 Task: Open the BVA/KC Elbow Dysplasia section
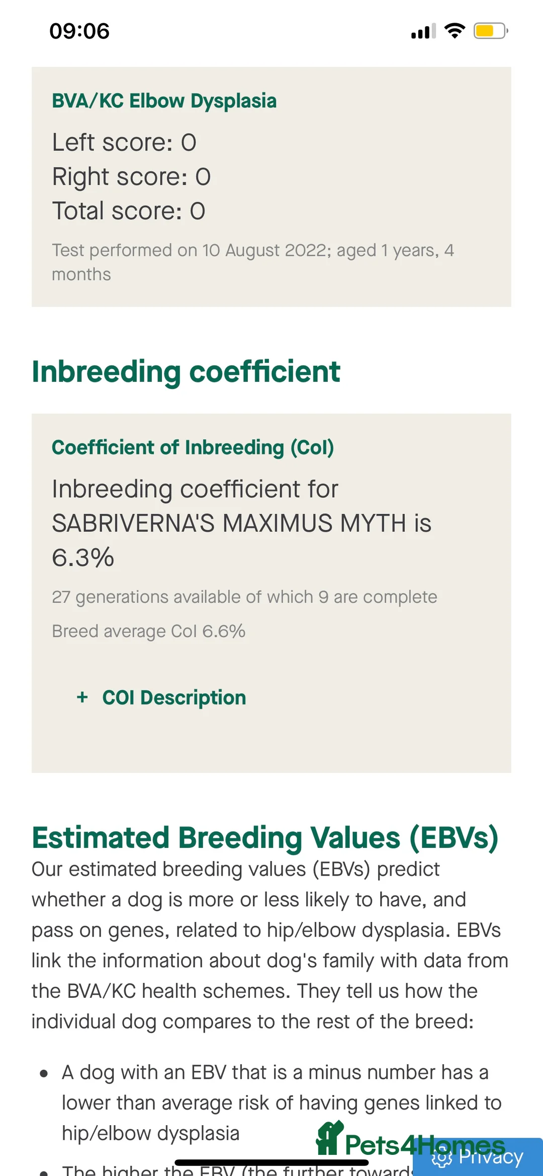[164, 100]
